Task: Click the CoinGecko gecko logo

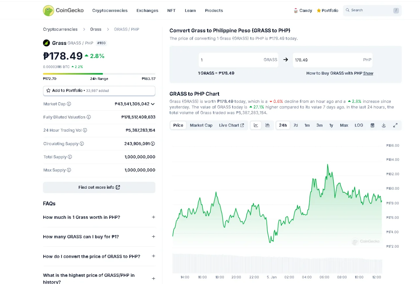Action: (49, 10)
